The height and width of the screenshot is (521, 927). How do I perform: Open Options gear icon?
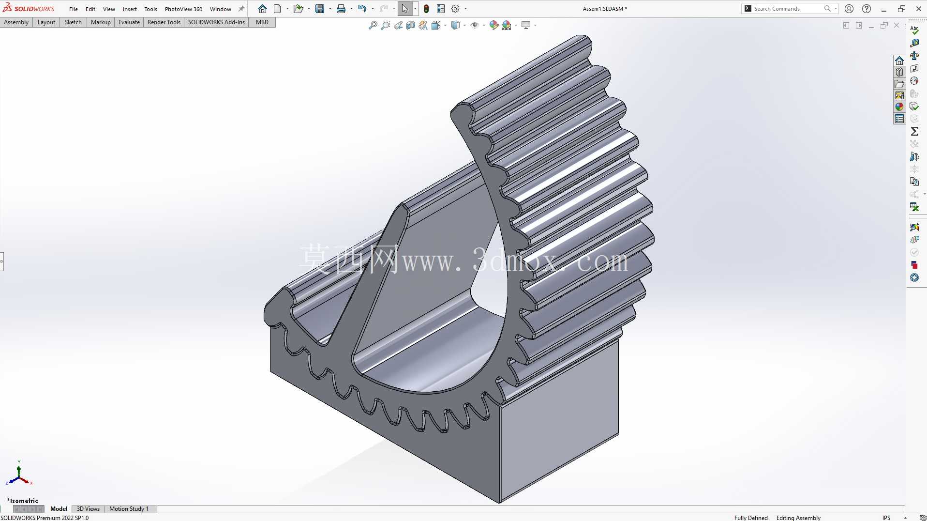coord(455,9)
